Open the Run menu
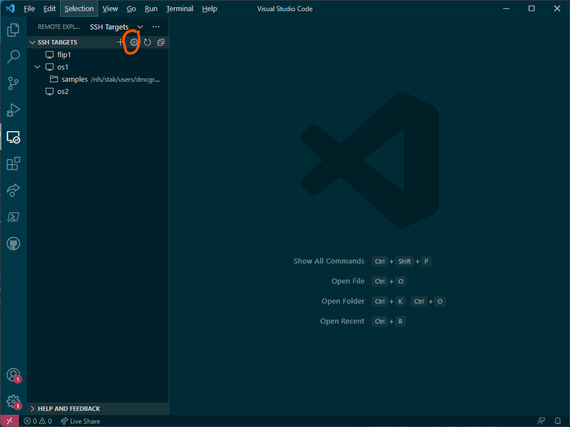The width and height of the screenshot is (570, 427). click(151, 9)
